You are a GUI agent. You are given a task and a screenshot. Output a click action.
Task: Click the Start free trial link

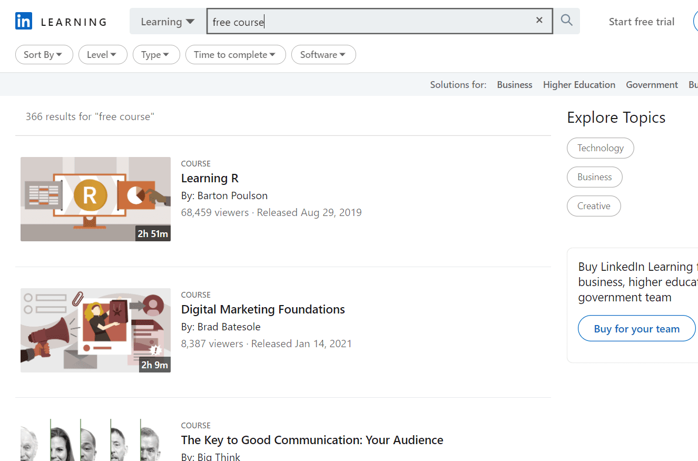pyautogui.click(x=642, y=22)
